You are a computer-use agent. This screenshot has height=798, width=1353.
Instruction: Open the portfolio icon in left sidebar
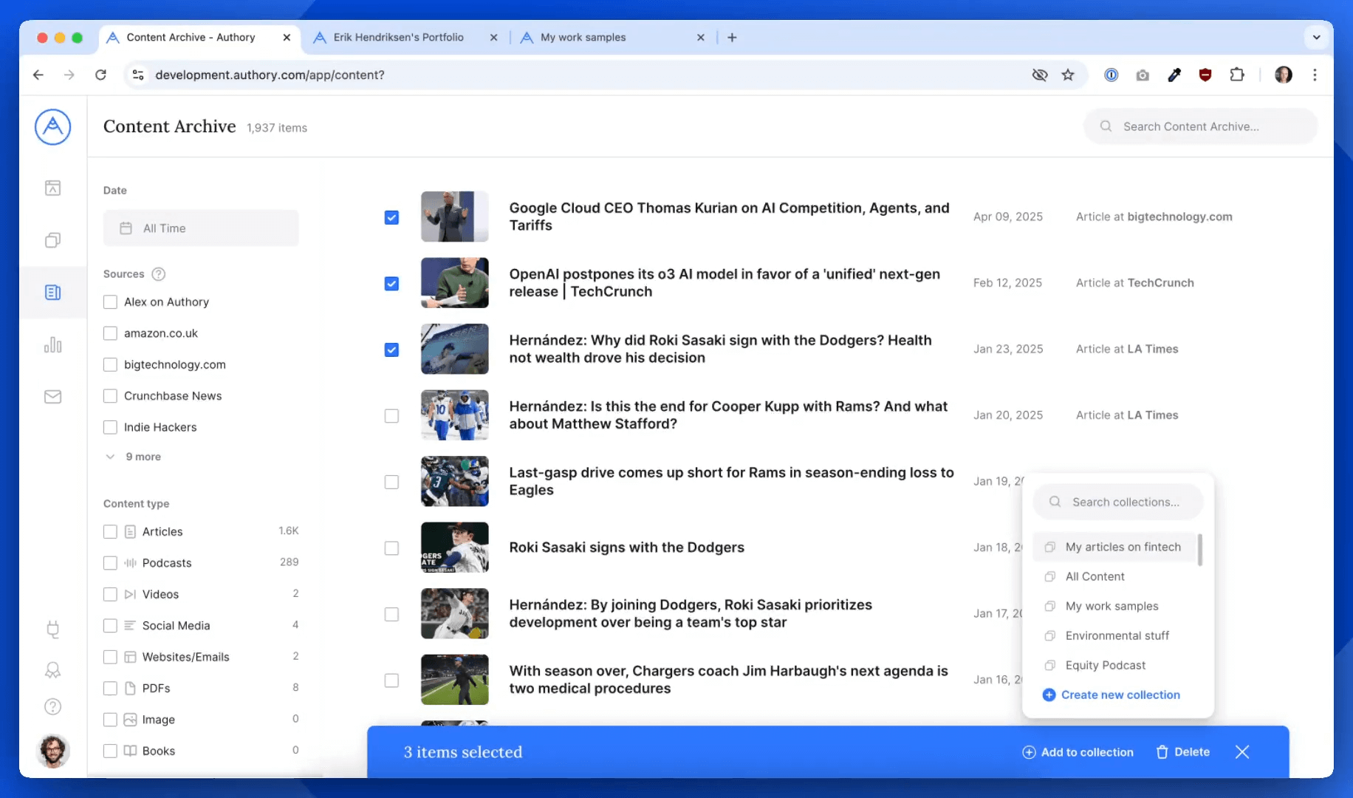pos(52,188)
